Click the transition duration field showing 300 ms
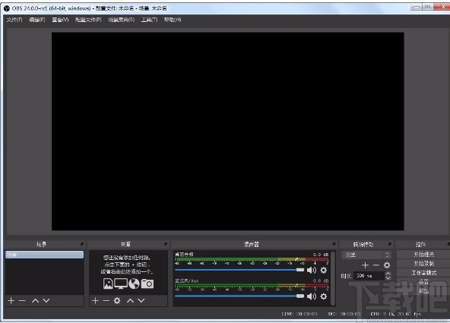Viewport: 450px width, 323px height. click(x=369, y=276)
